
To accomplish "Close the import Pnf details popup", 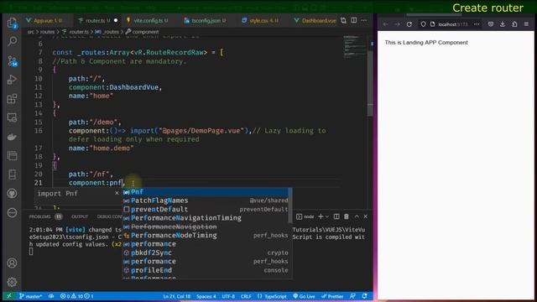I will (117, 194).
